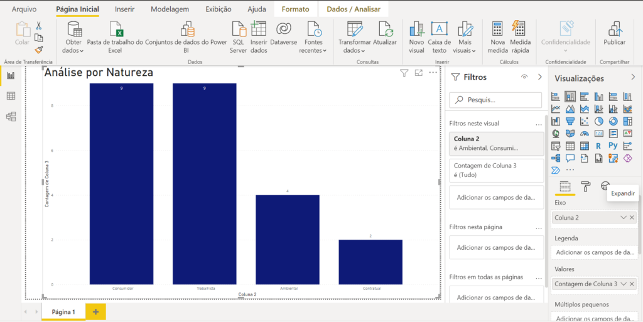Switch to the Dados / Analisar tab
Image resolution: width=643 pixels, height=322 pixels.
pyautogui.click(x=354, y=9)
